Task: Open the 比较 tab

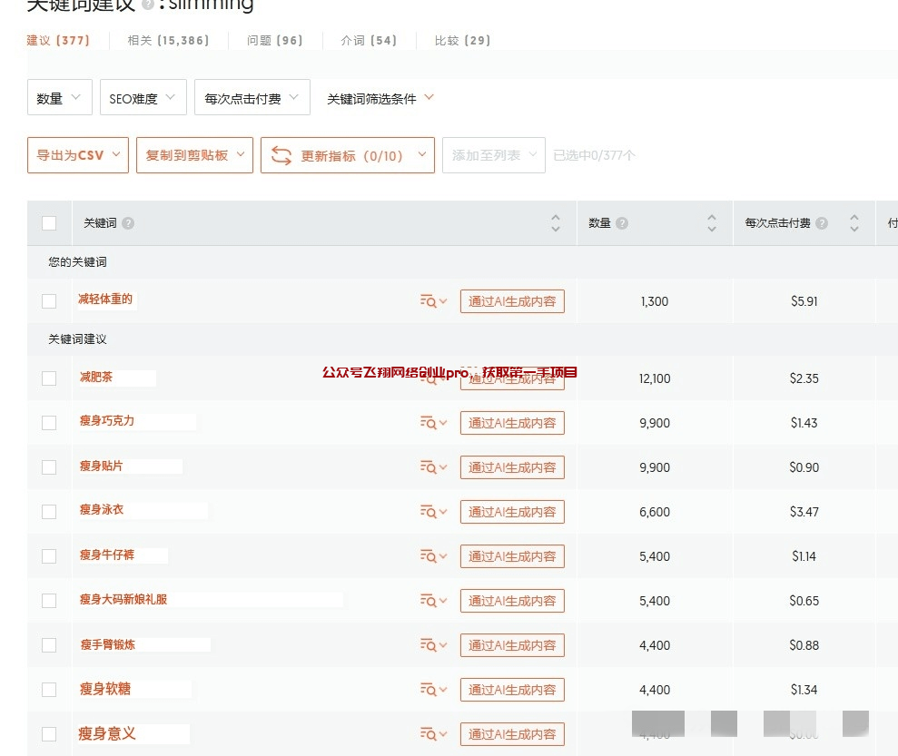Action: click(x=462, y=41)
